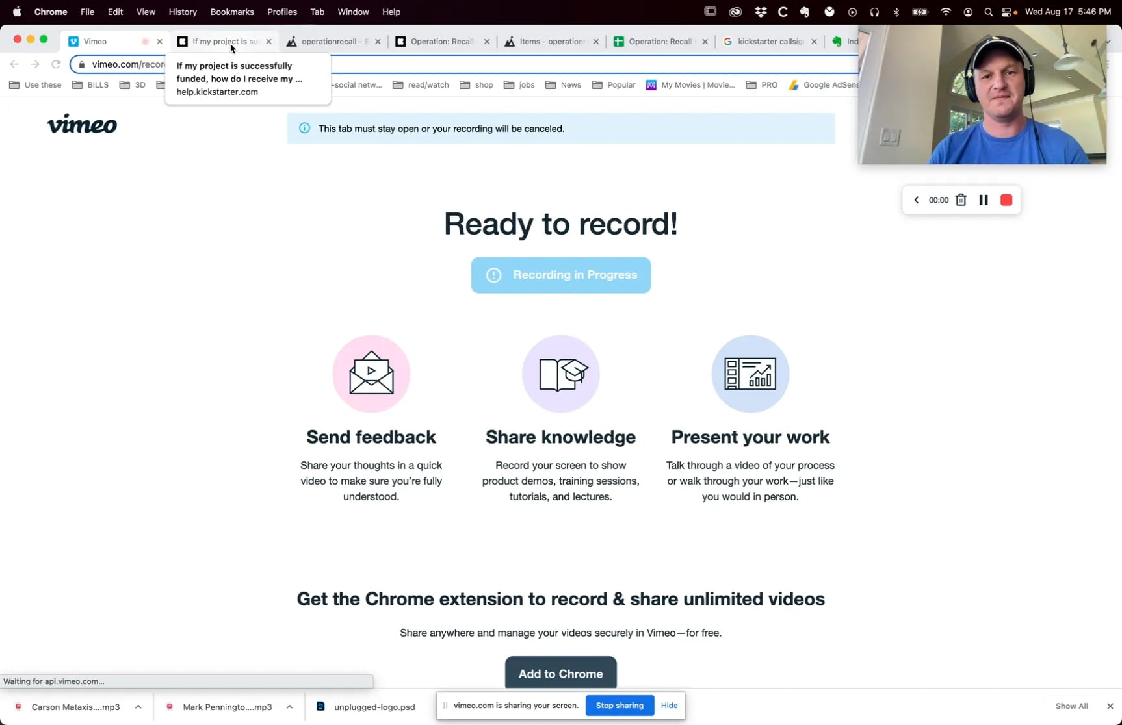The height and width of the screenshot is (725, 1122).
Task: Hide the screen sharing notification bar
Action: [669, 705]
